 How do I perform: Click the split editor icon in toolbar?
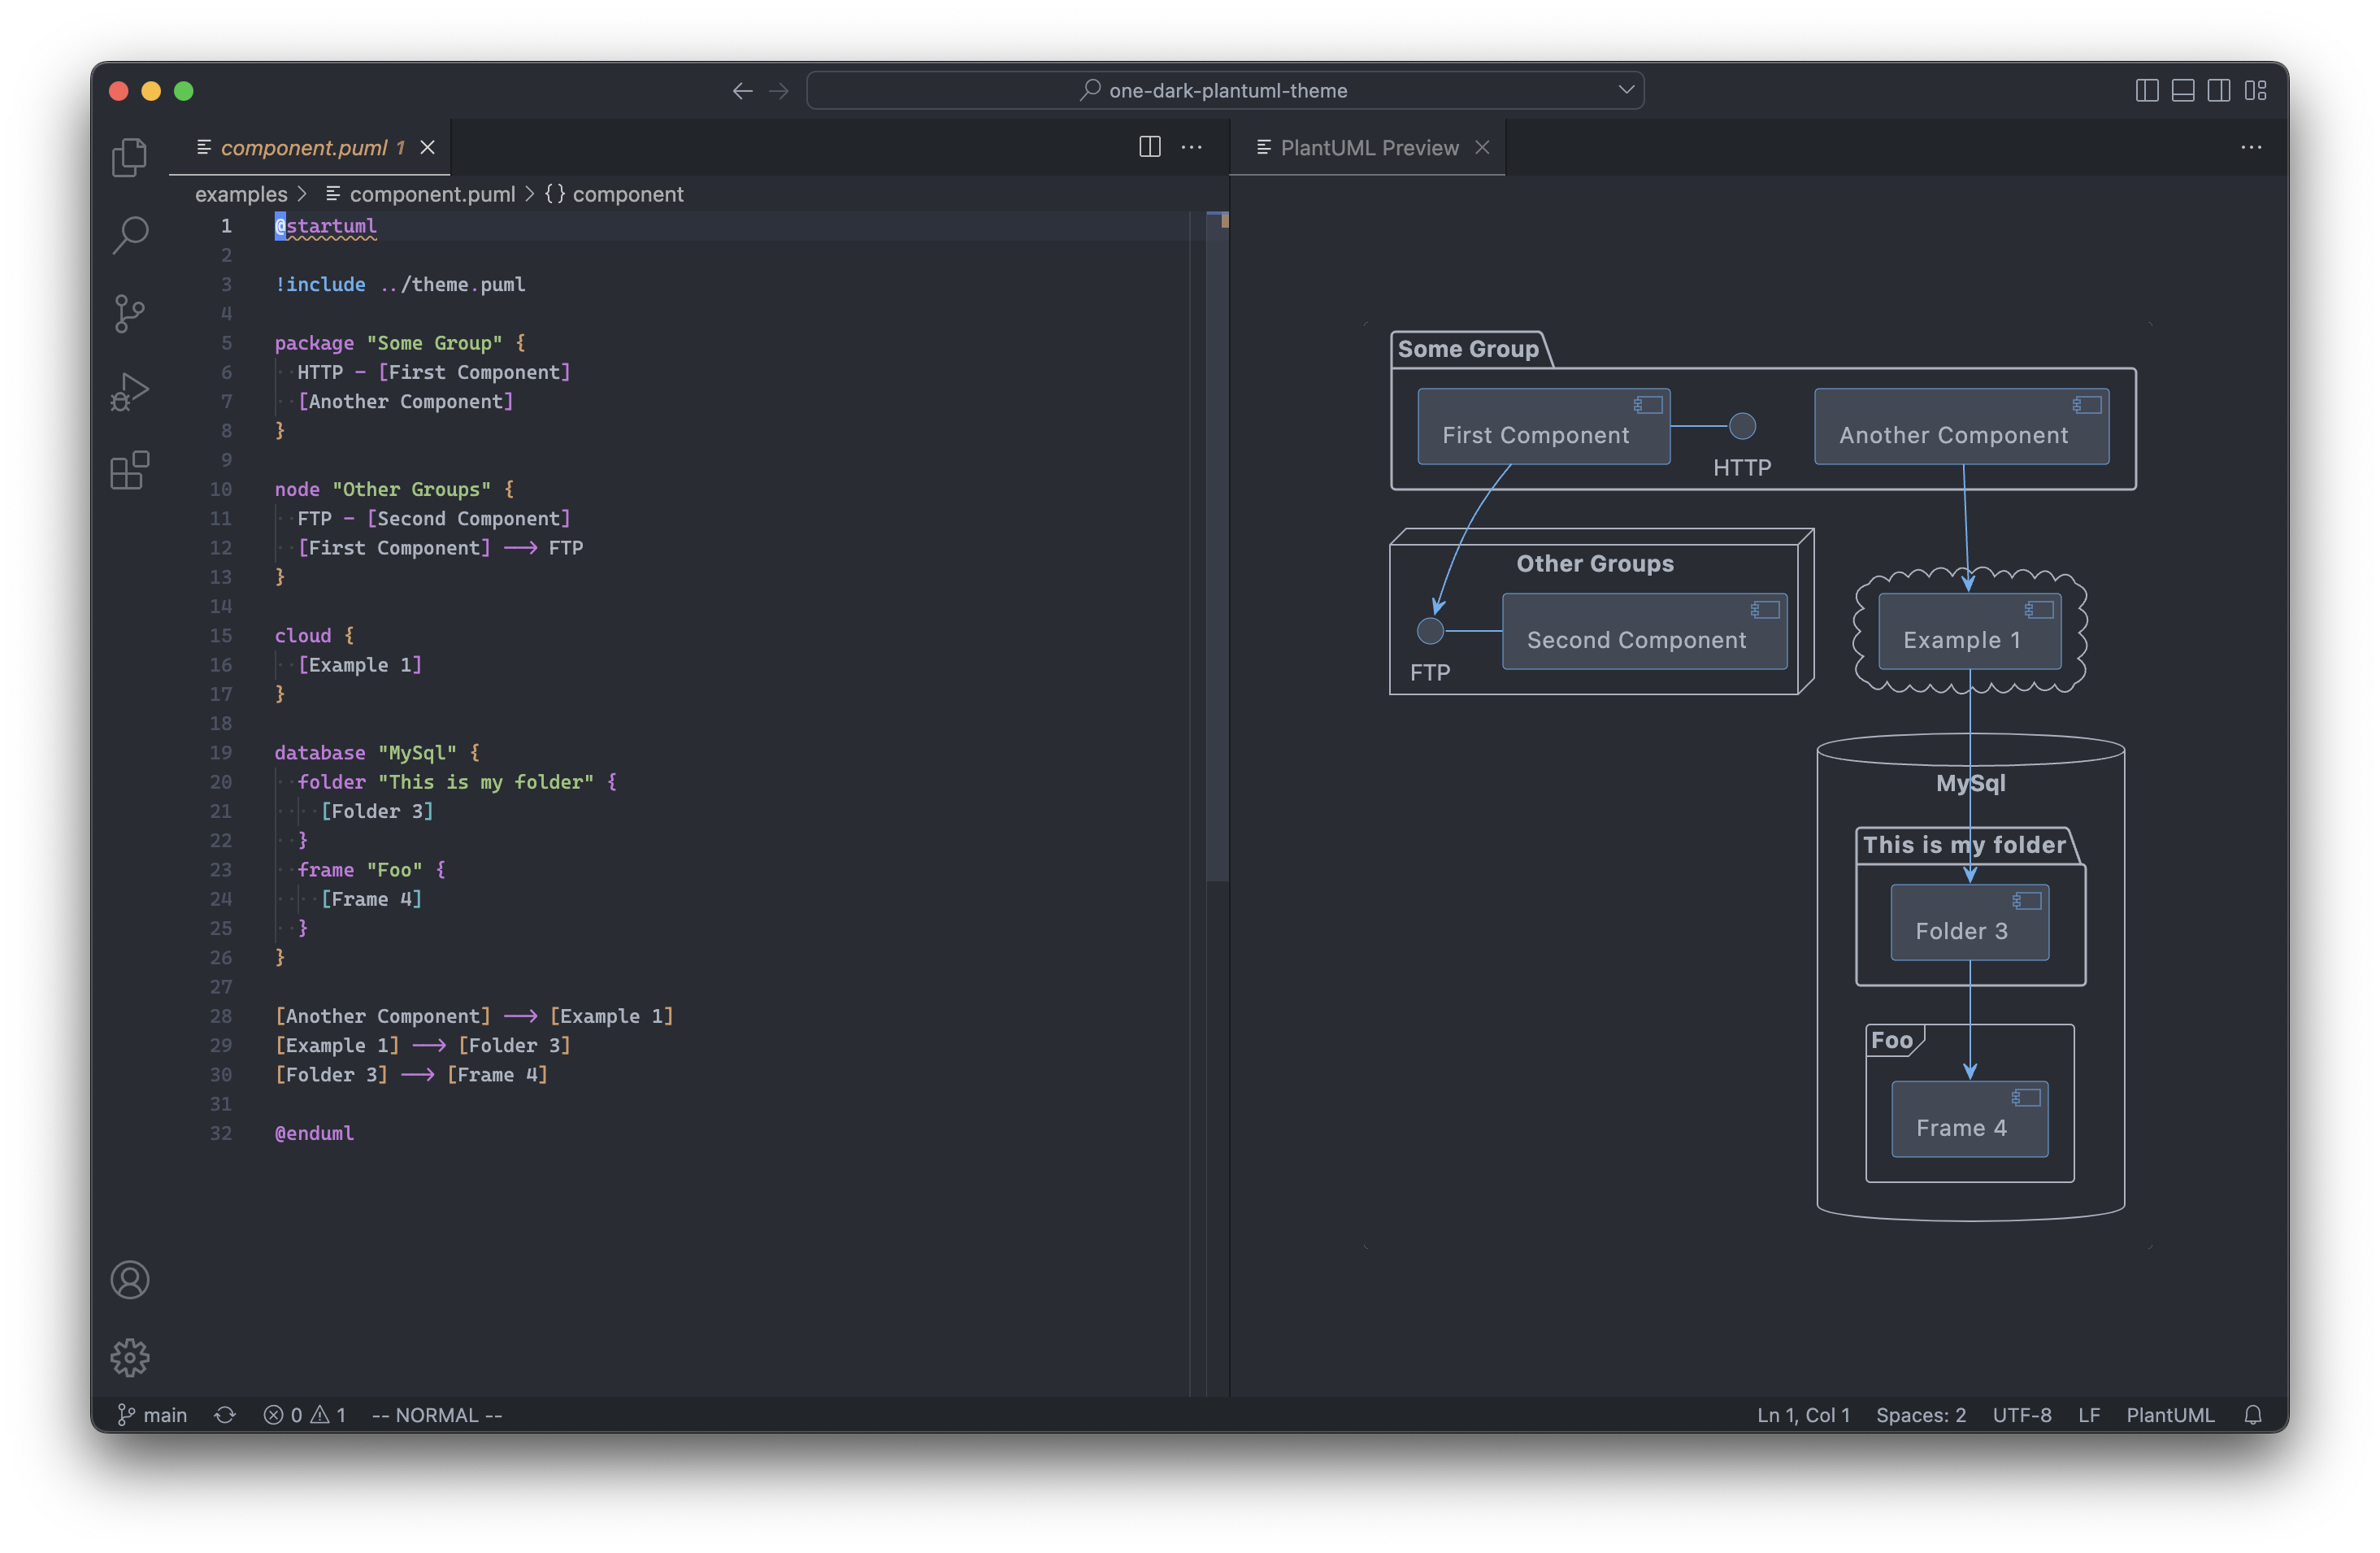(1147, 146)
